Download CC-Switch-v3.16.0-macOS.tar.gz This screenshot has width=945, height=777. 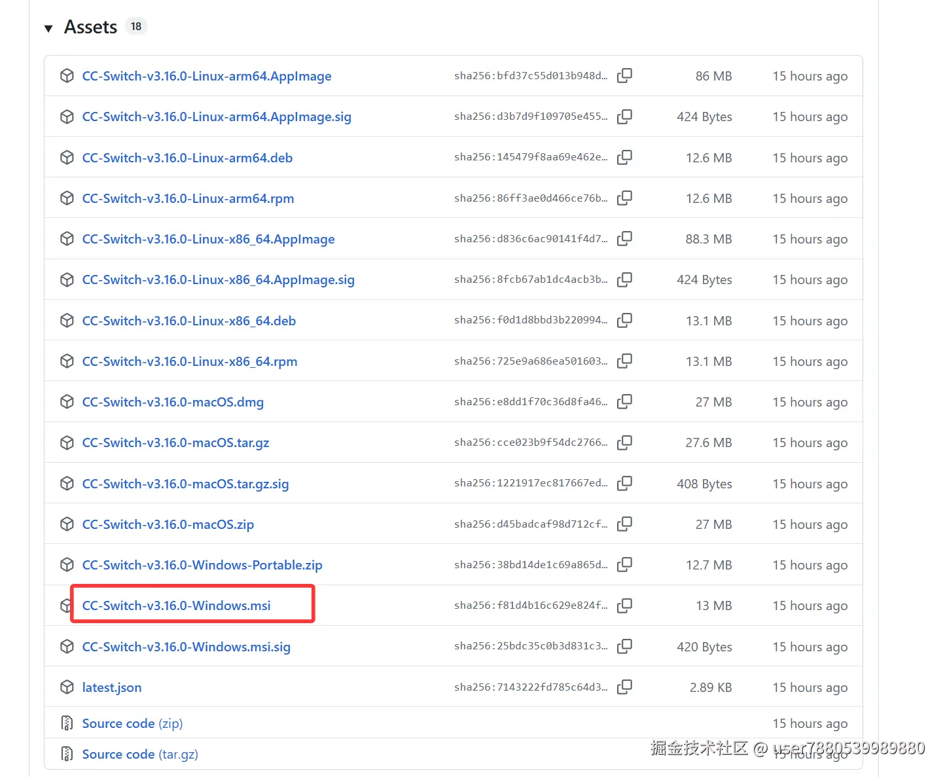click(175, 443)
